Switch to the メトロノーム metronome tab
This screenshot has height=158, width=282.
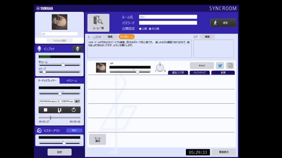pos(71,81)
